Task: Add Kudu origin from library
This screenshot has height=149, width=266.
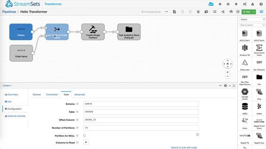Action: [x=245, y=123]
